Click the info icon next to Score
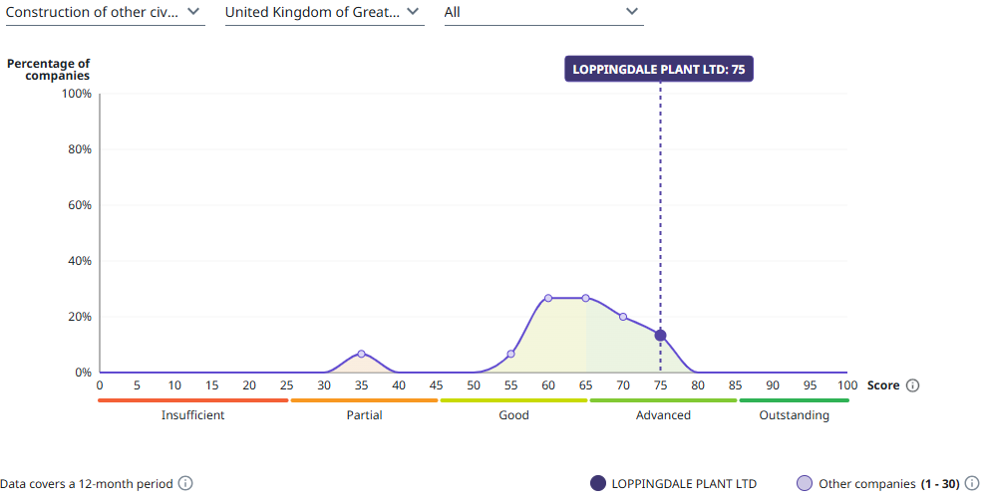Image resolution: width=986 pixels, height=503 pixels. tap(912, 385)
